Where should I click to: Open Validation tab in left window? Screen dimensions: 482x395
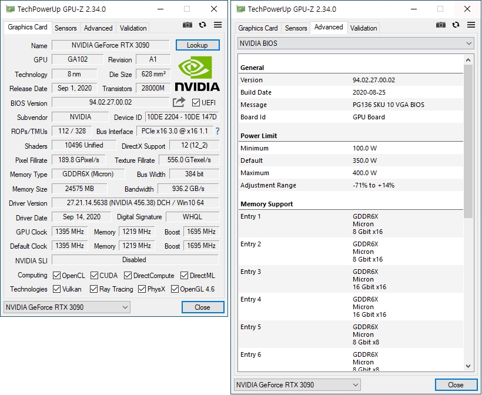[x=133, y=28]
